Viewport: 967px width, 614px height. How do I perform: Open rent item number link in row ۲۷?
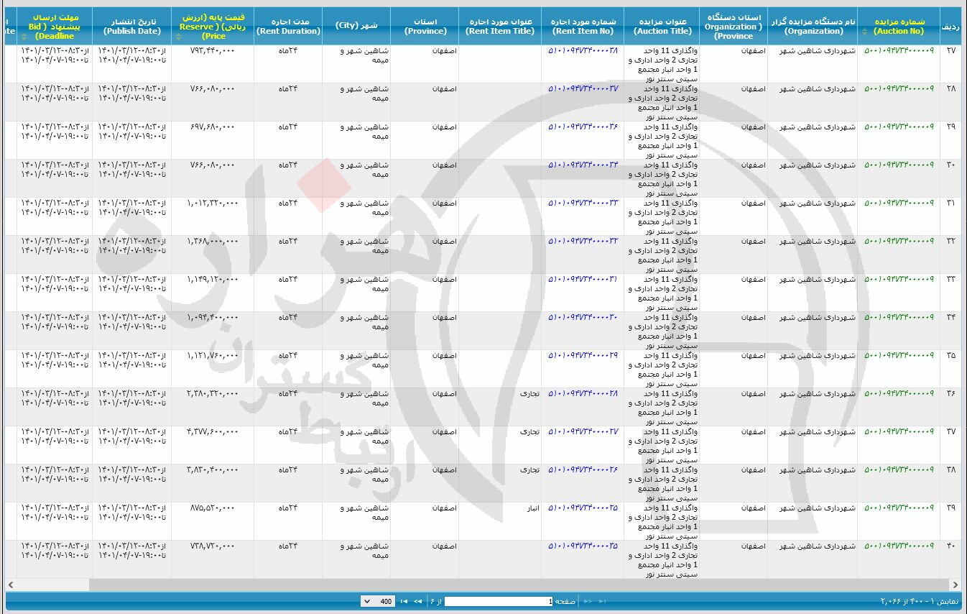pyautogui.click(x=583, y=50)
